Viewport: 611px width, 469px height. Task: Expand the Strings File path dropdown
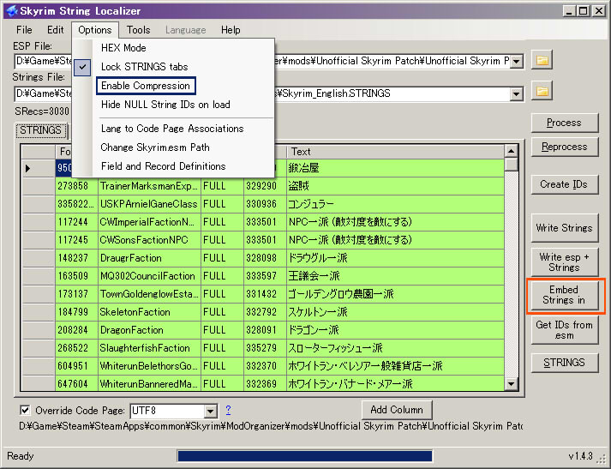pyautogui.click(x=517, y=93)
